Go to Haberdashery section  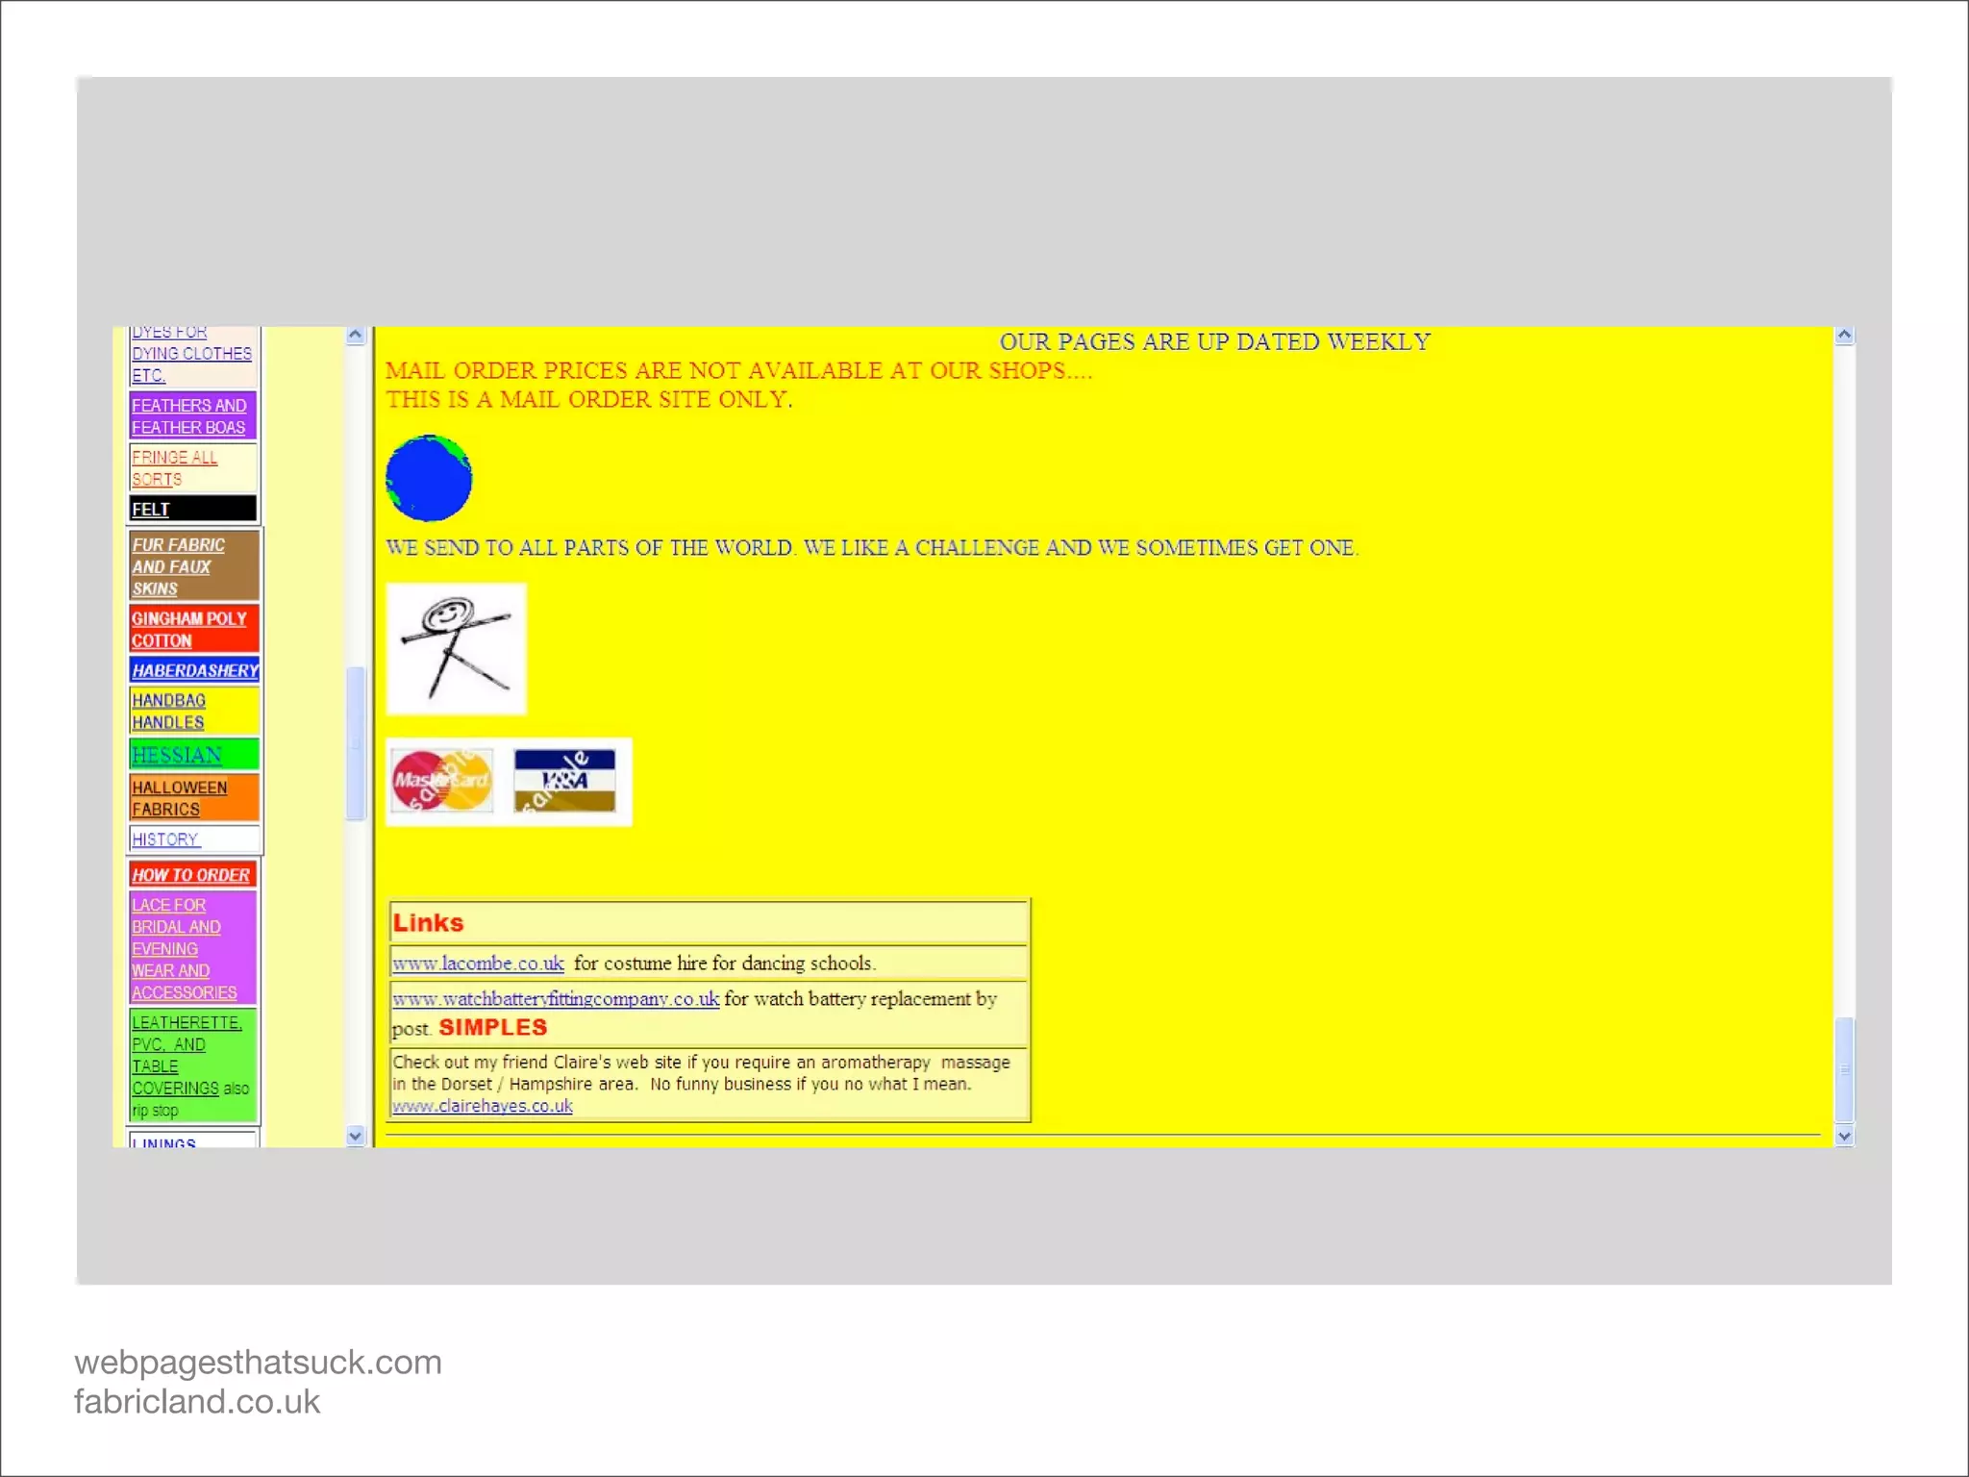[195, 670]
